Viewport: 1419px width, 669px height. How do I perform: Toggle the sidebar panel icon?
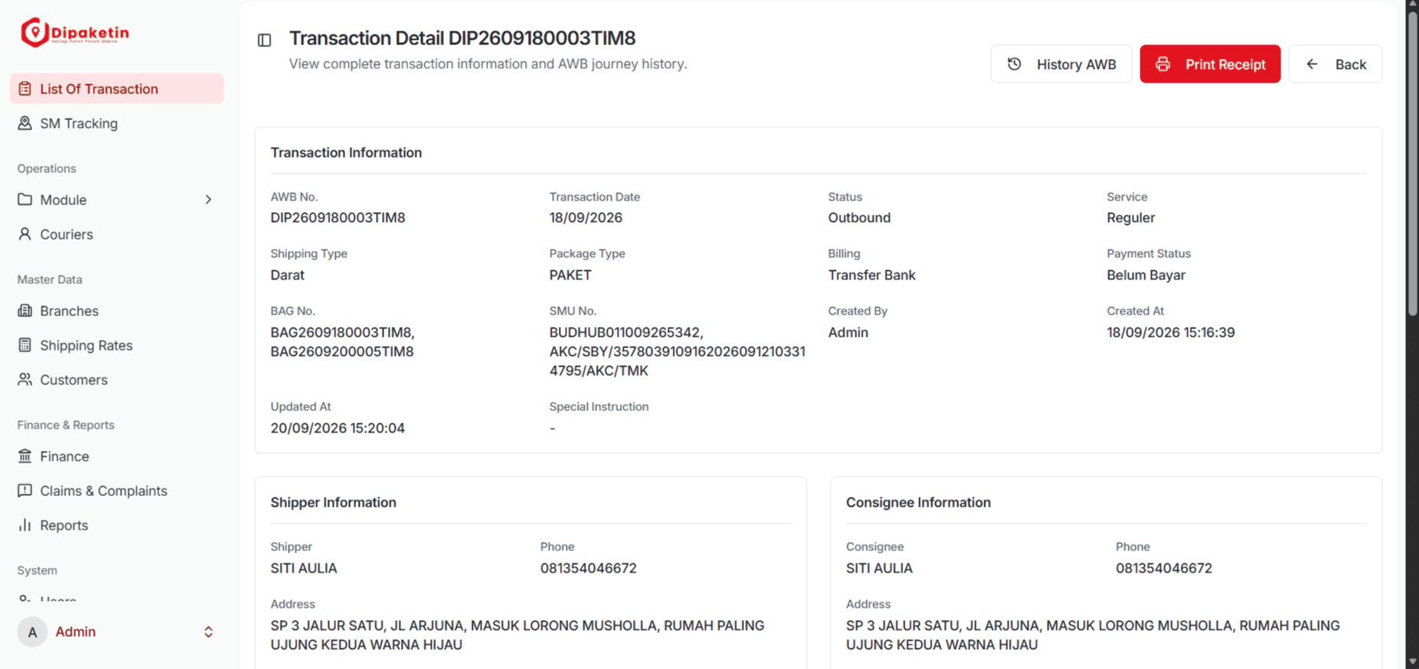pyautogui.click(x=264, y=40)
